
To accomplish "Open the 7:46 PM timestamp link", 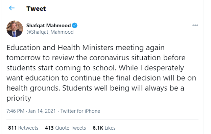I will pos(15,111).
